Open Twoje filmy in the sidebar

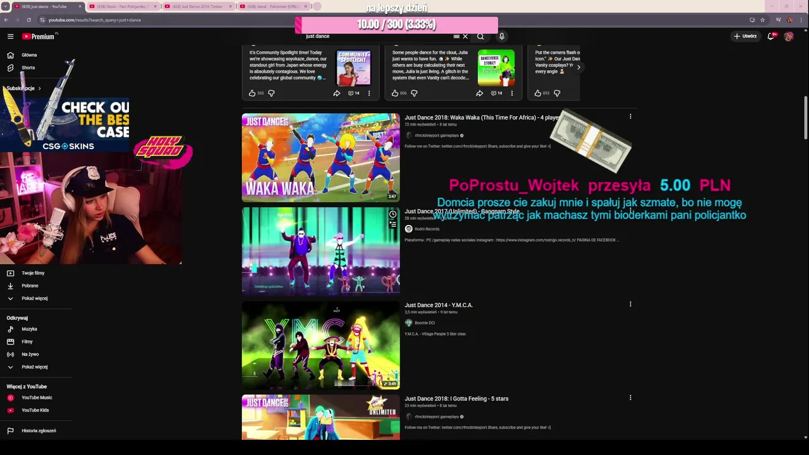click(x=33, y=273)
